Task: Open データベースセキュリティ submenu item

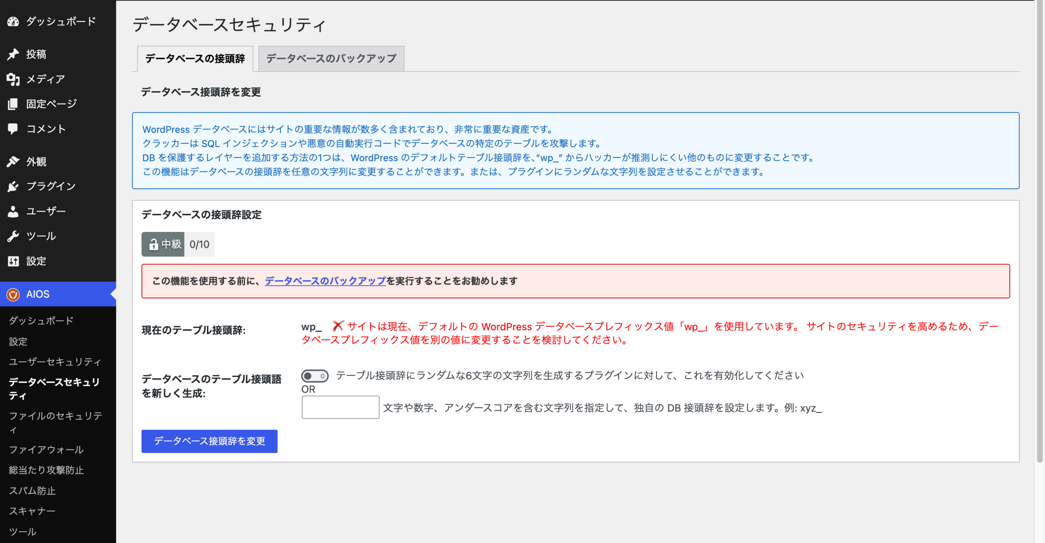Action: tap(54, 389)
